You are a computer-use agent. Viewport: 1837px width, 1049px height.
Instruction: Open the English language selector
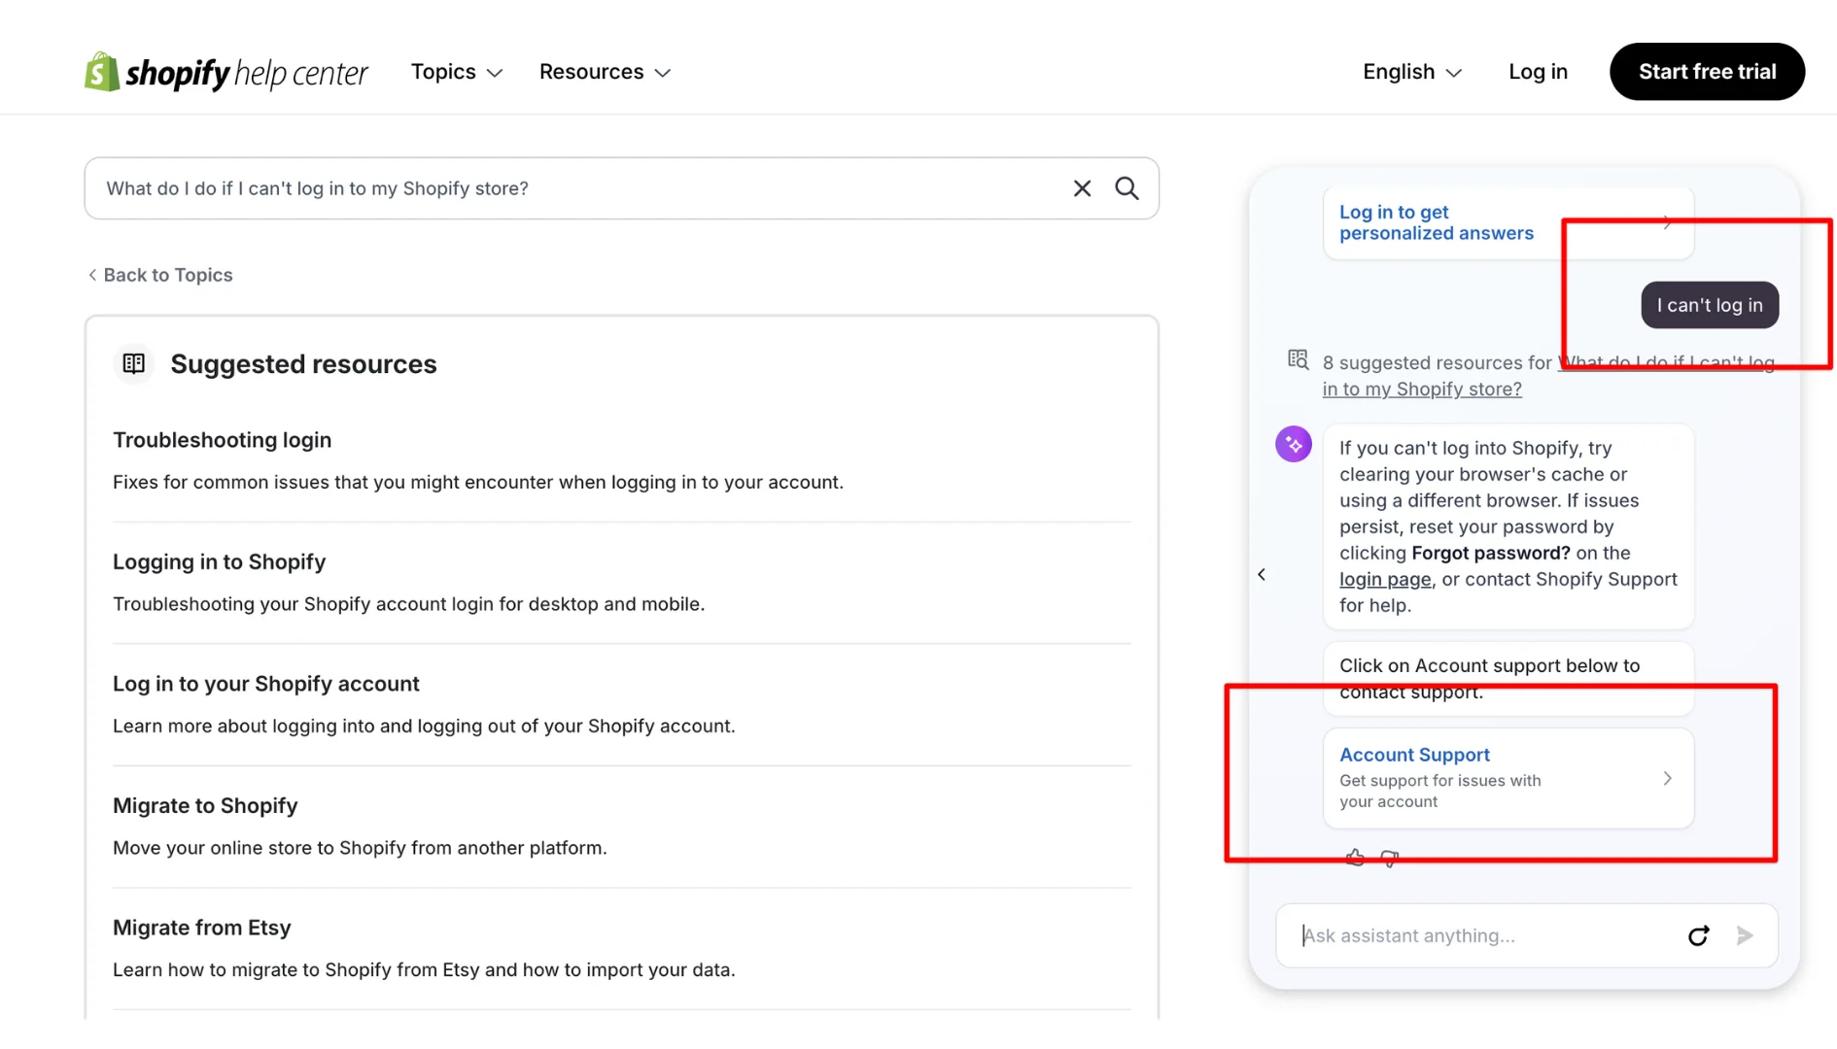(1411, 72)
